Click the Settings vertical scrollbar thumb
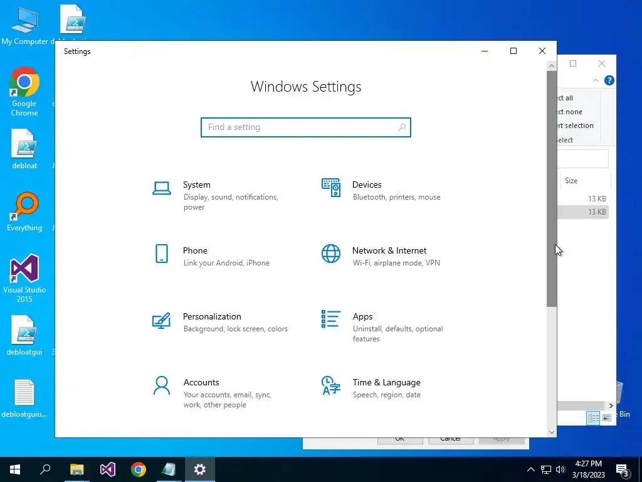The width and height of the screenshot is (642, 482). [552, 188]
